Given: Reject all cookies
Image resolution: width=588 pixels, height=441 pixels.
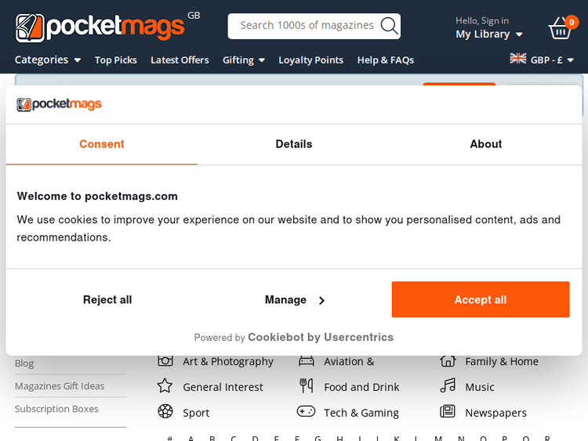Looking at the screenshot, I should pos(107,300).
